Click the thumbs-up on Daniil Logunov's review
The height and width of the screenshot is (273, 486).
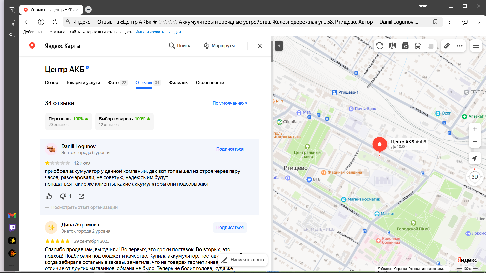49,196
